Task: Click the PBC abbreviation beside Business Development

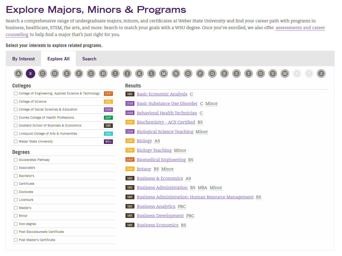Action: 190,216
